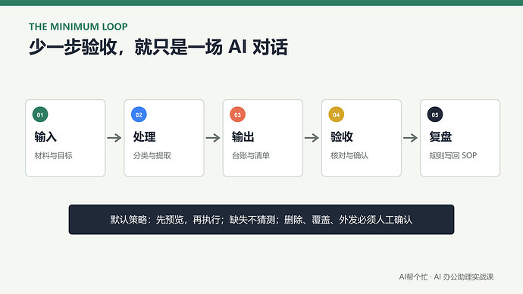
Task: Click the blue 02 step badge
Action: coord(139,114)
